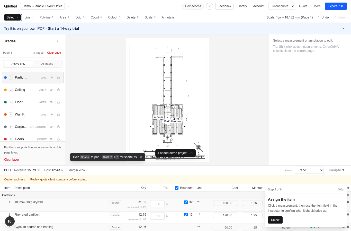The image size is (351, 231).
Task: Toggle visibility of Doors layer
Action: point(51,139)
